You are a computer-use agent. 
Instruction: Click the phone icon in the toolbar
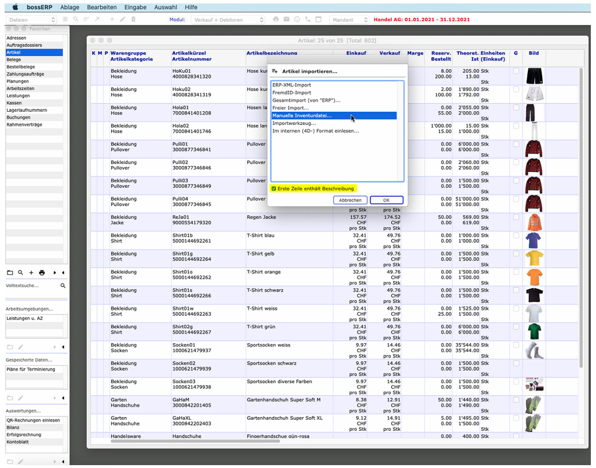pyautogui.click(x=307, y=19)
